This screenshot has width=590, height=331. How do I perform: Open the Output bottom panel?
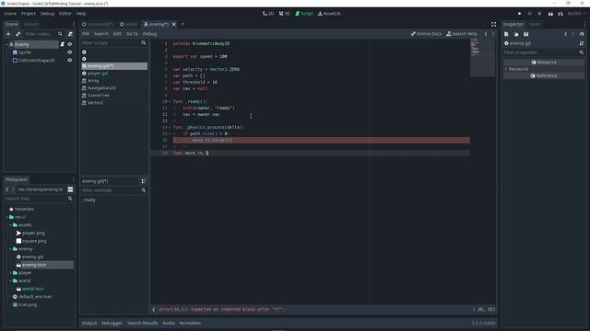[89, 323]
